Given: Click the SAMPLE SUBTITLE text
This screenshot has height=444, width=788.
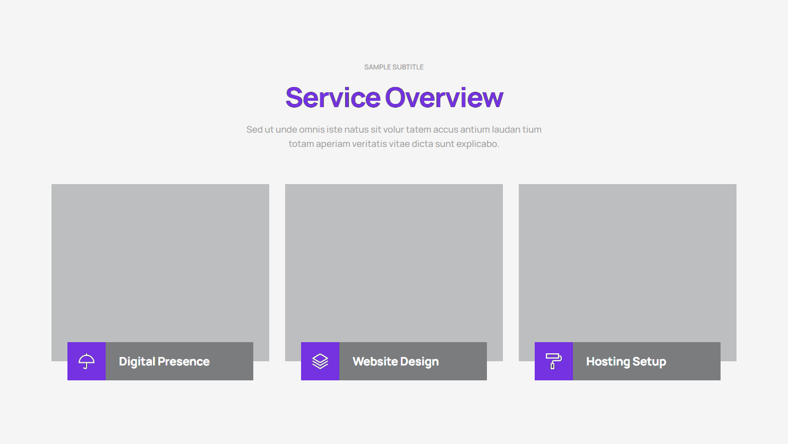Looking at the screenshot, I should point(394,67).
